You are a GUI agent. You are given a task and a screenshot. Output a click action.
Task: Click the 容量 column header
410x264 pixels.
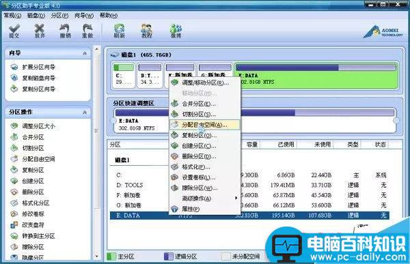[252, 145]
